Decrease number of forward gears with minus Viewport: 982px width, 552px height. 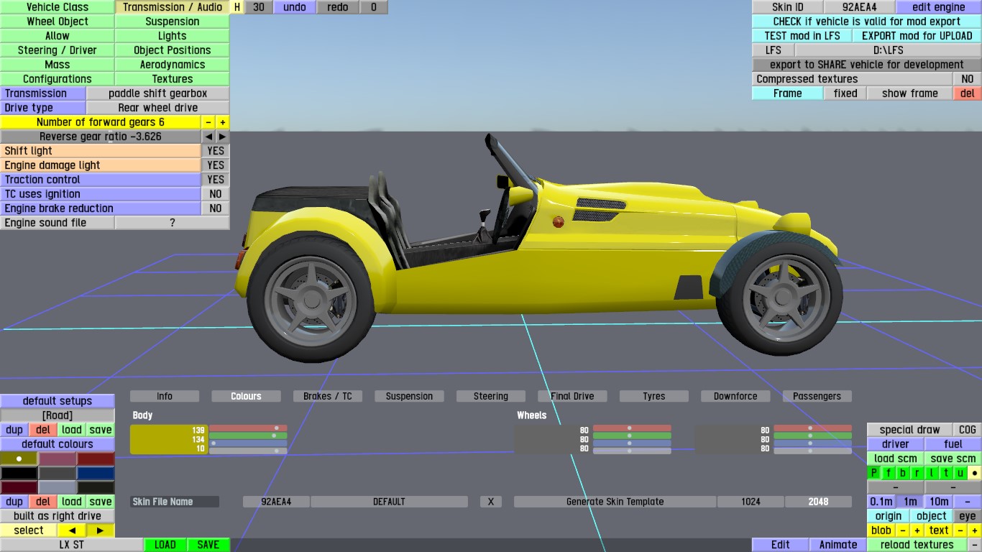tap(208, 122)
